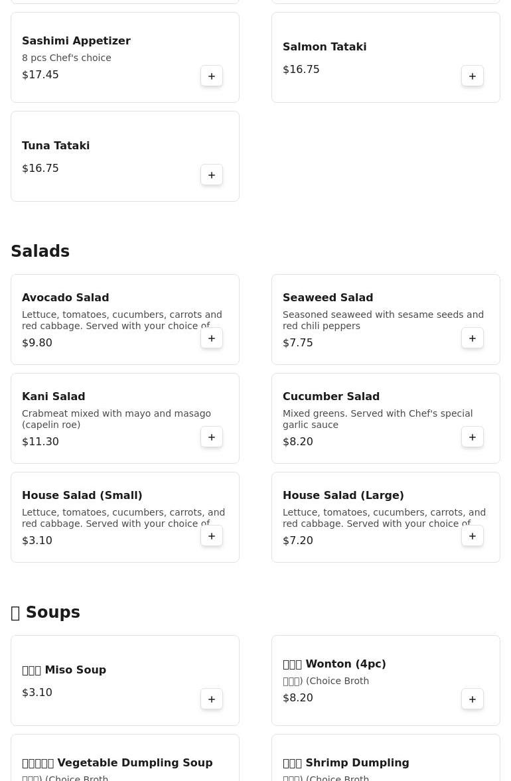Add House Salad (Large) to cart
Image resolution: width=511 pixels, height=781 pixels.
(x=473, y=536)
